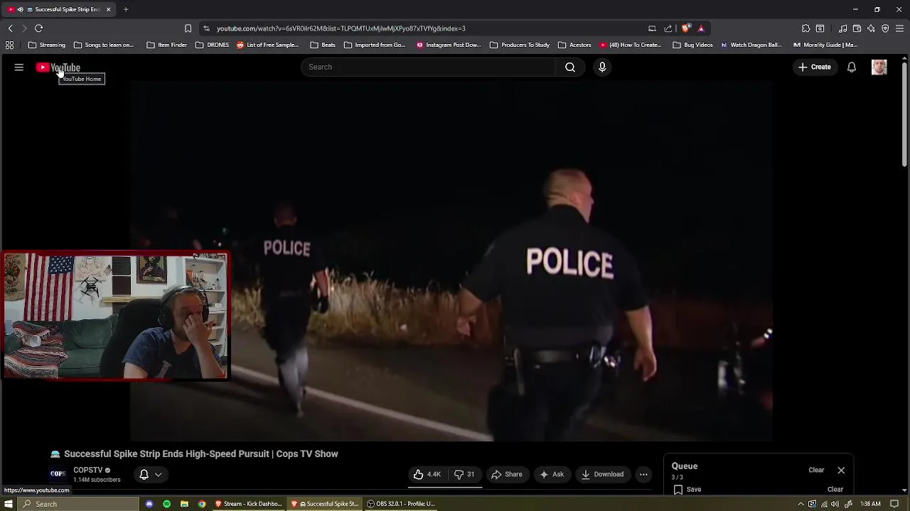Open Leo AI sparkle icon in toolbar
The width and height of the screenshot is (910, 511).
click(x=871, y=28)
